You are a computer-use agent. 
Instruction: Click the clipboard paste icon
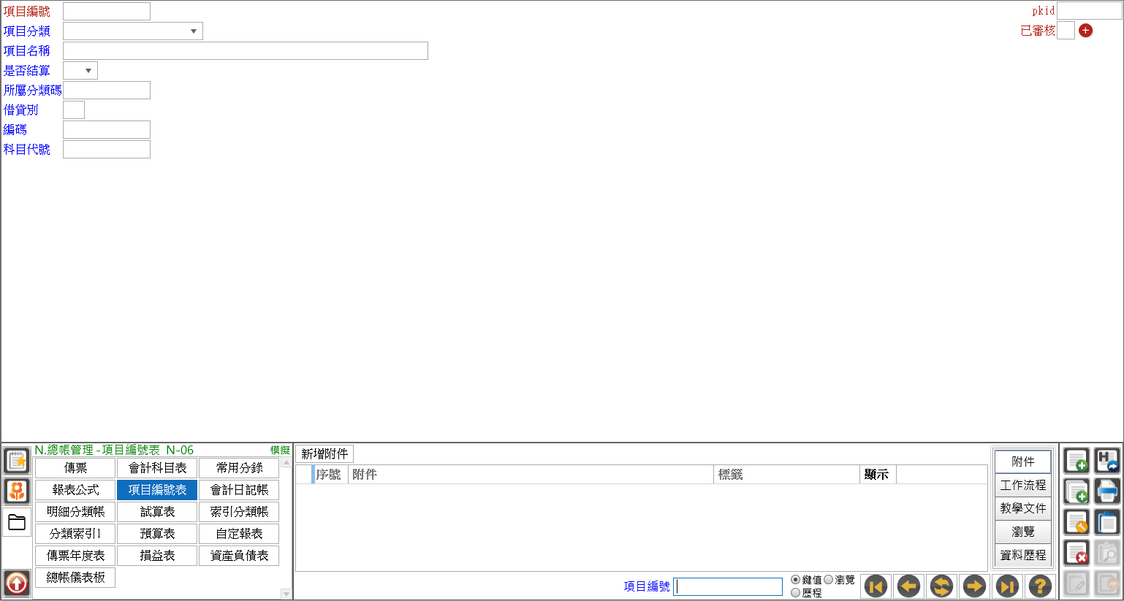(1107, 522)
